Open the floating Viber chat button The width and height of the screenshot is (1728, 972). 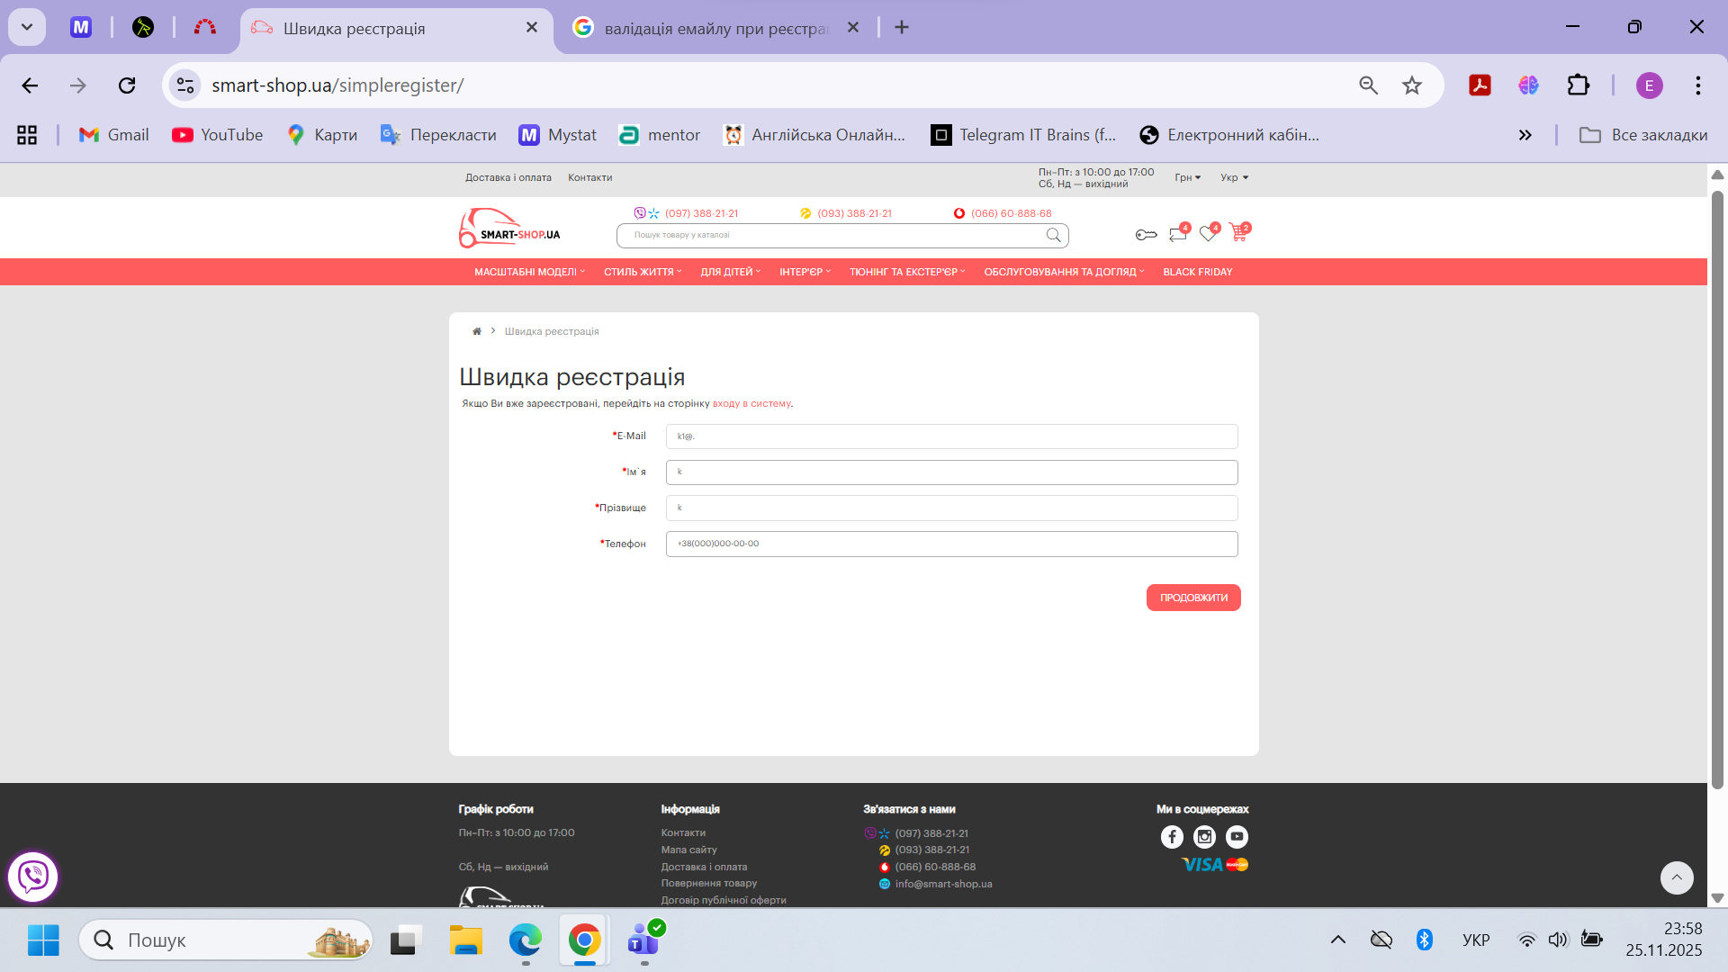click(x=33, y=876)
